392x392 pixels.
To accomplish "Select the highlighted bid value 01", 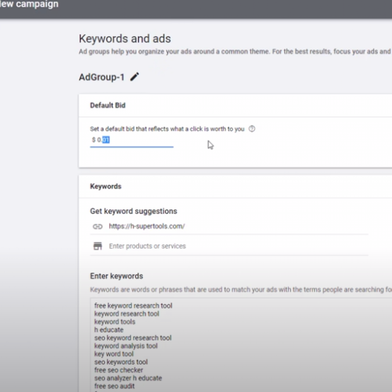I will point(105,140).
